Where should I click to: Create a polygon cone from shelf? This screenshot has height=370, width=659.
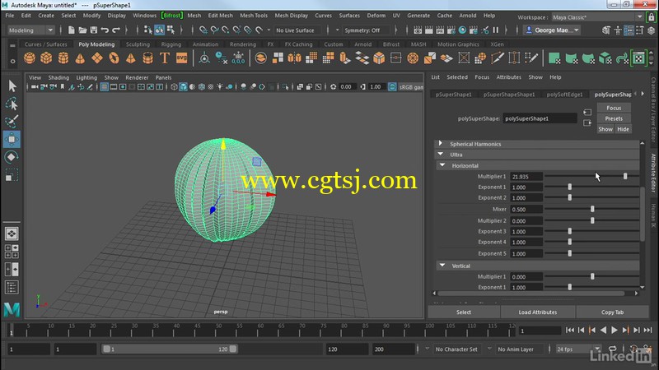(80, 58)
